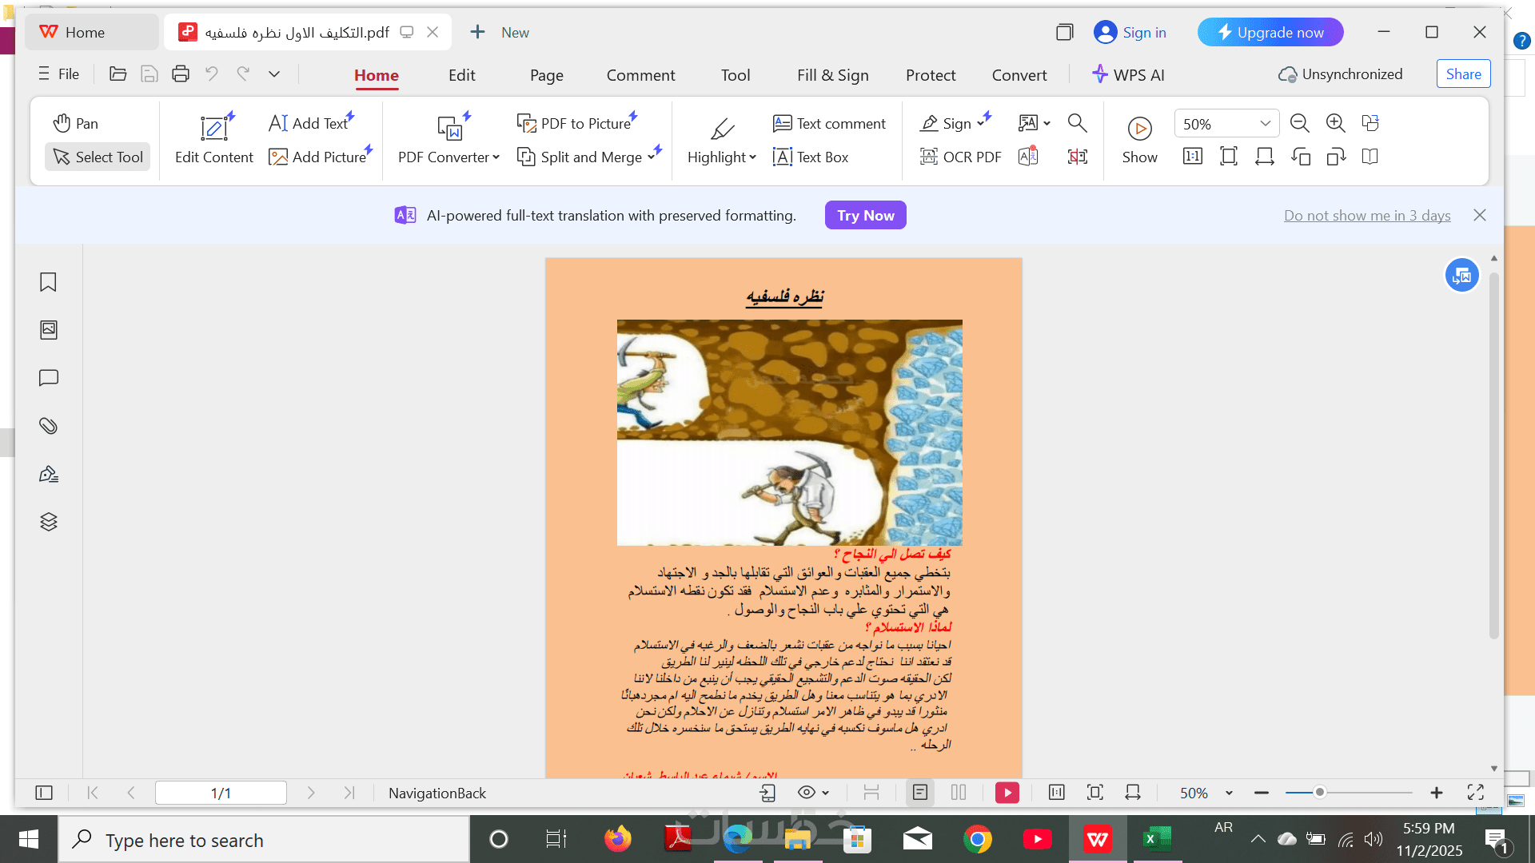Open the Highlight dropdown arrow
The image size is (1535, 863).
pyautogui.click(x=752, y=157)
